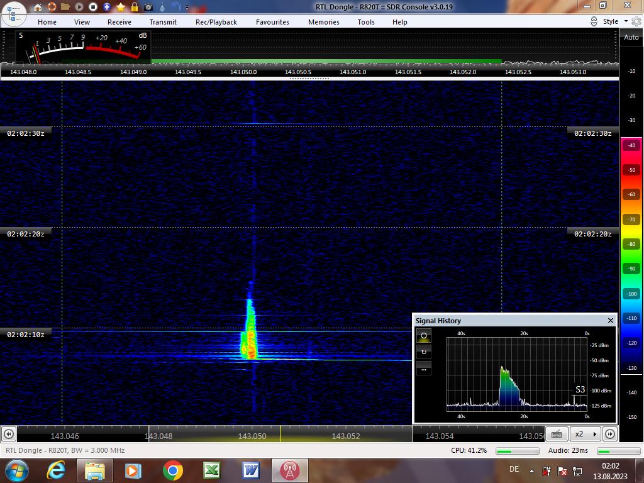Click the reset arrow button in Signal History
This screenshot has height=483, width=644.
pyautogui.click(x=423, y=352)
